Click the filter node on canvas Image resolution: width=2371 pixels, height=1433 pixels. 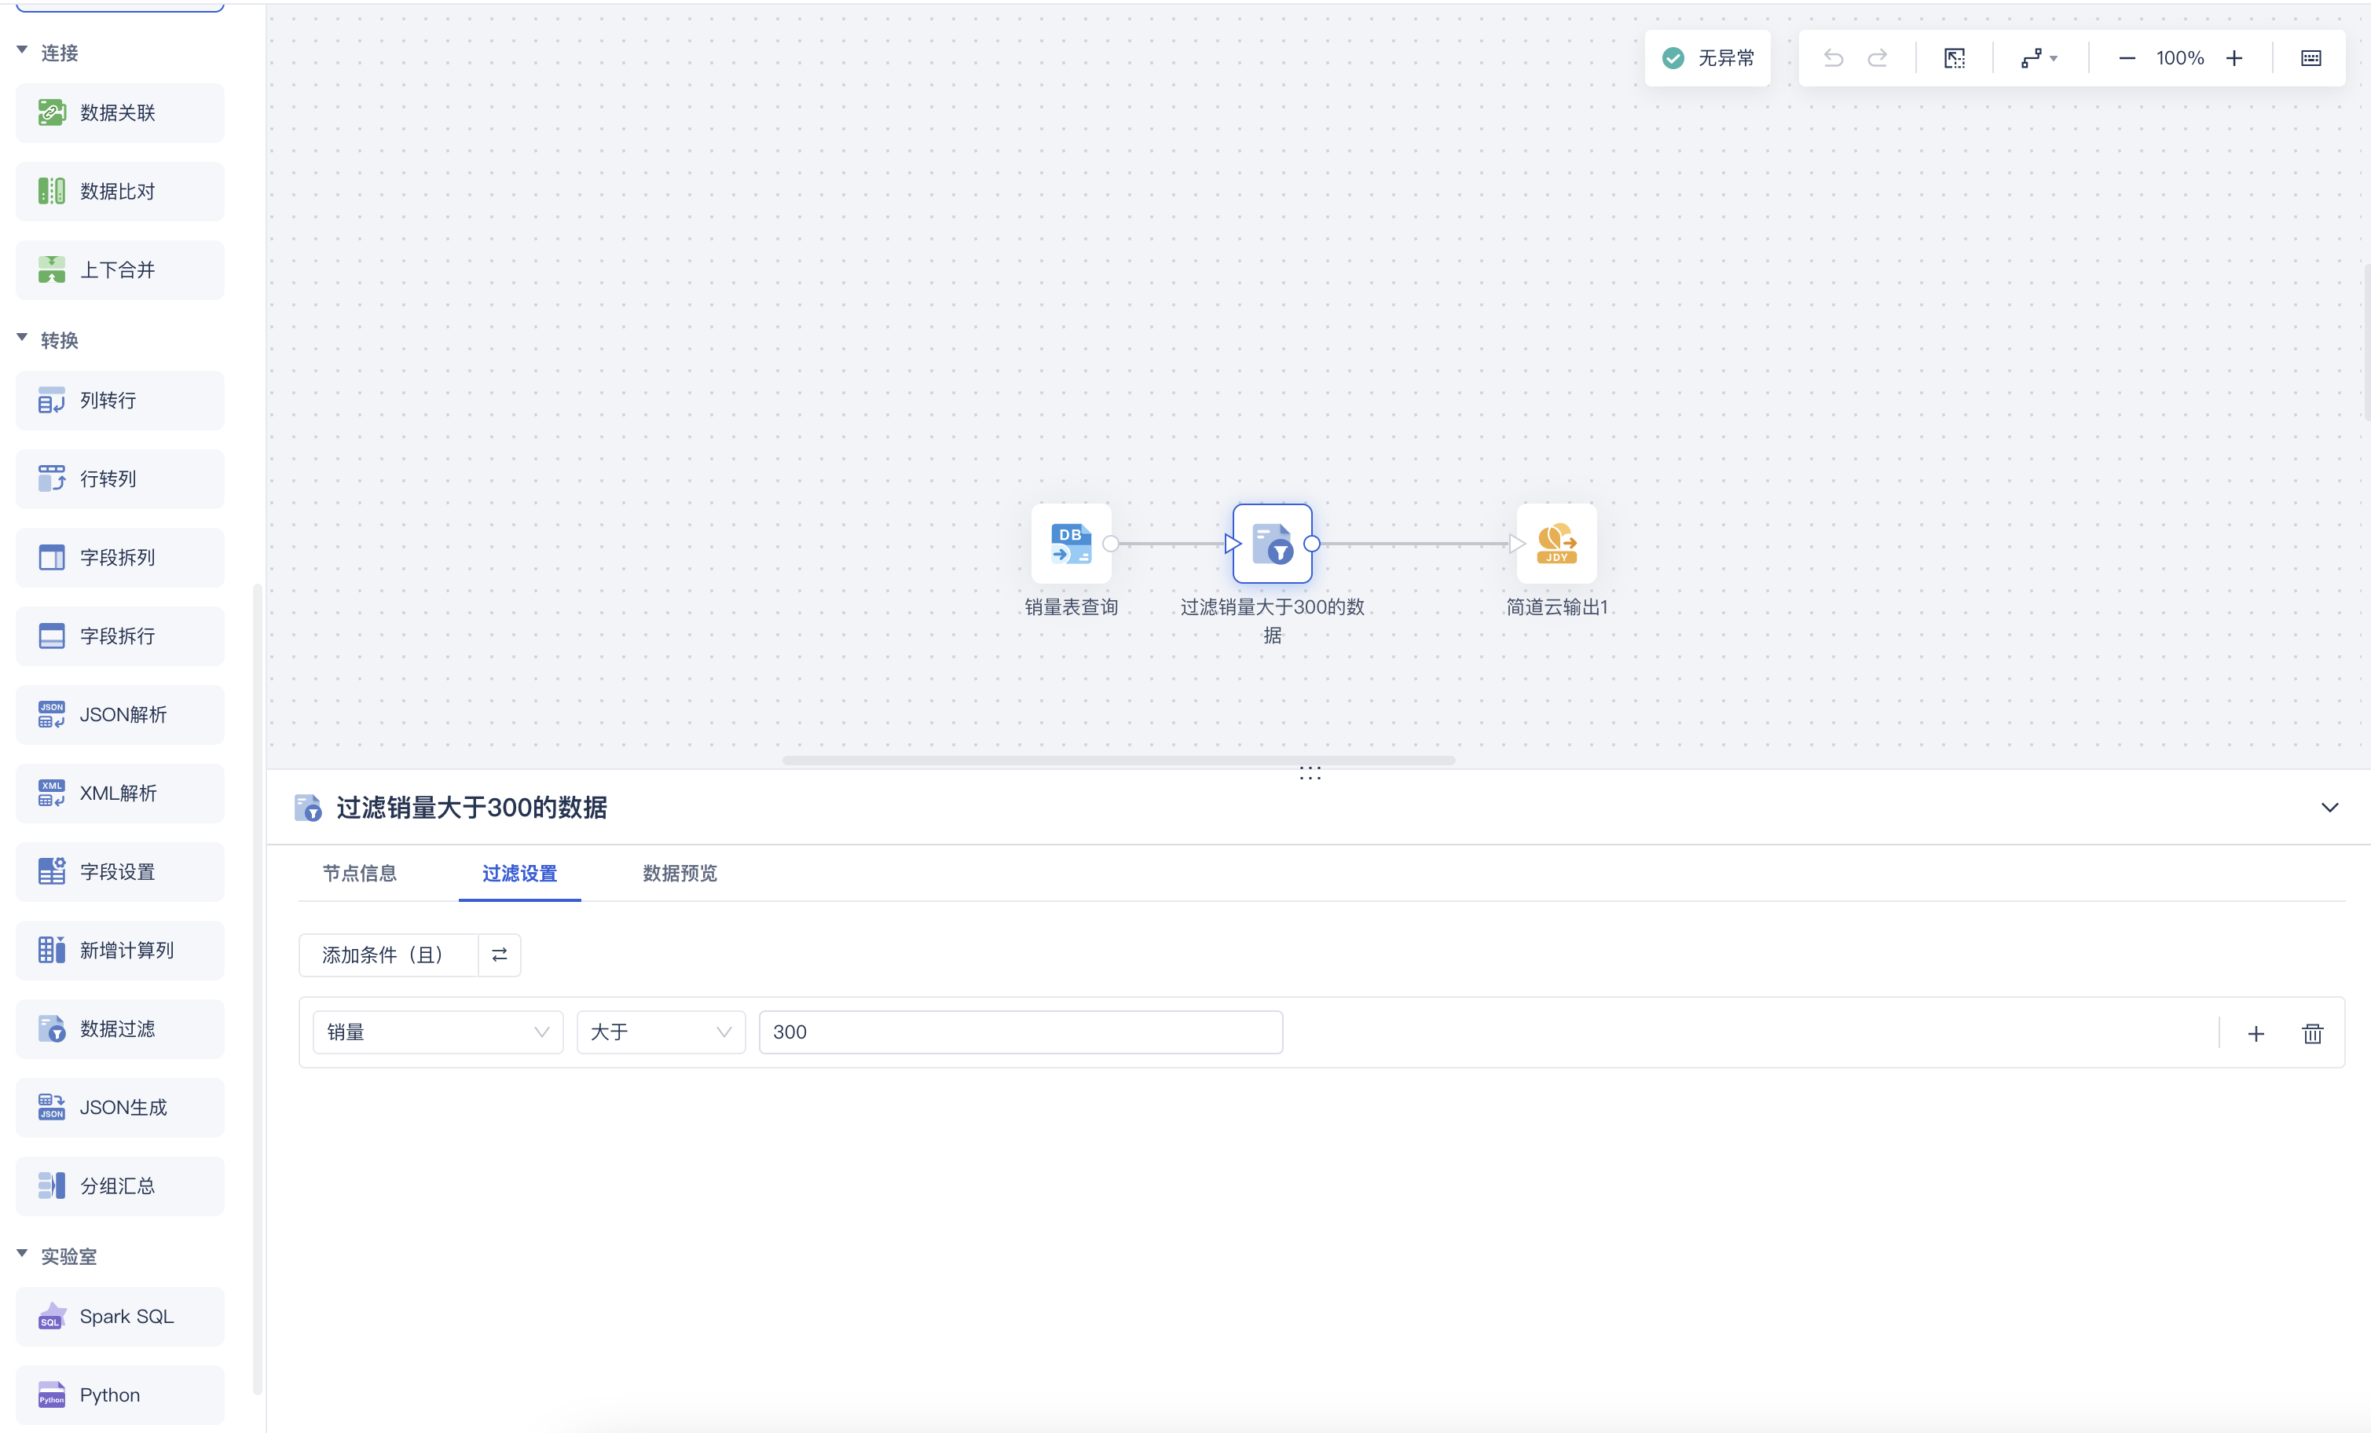click(1271, 543)
